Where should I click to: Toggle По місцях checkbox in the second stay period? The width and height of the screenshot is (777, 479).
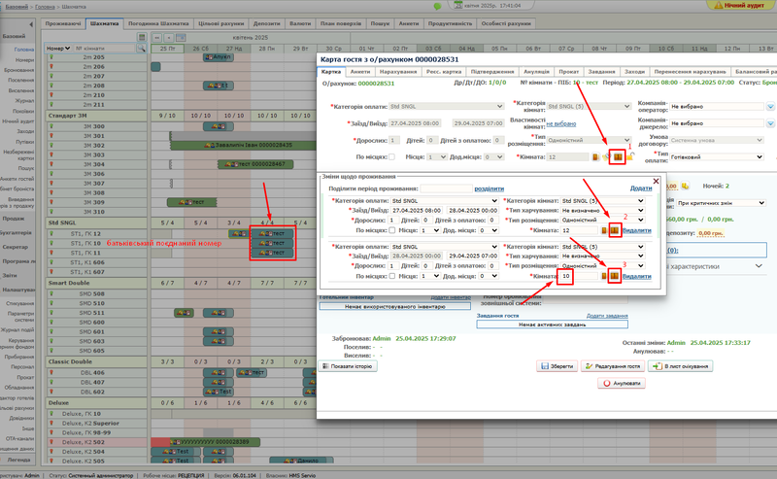click(391, 277)
